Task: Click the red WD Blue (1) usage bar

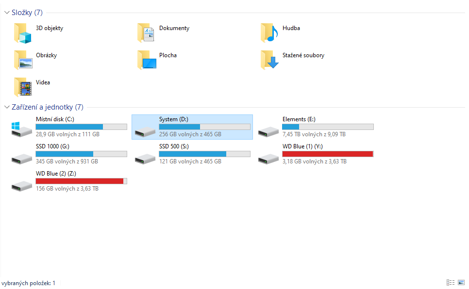Action: 328,154
